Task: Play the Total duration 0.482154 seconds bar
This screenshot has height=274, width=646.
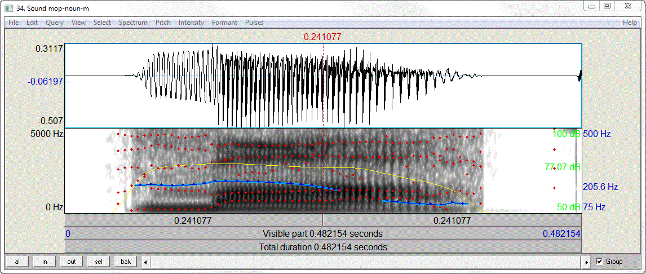Action: pyautogui.click(x=323, y=247)
